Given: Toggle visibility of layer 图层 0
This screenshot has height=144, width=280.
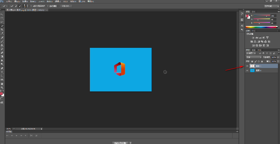Looking at the screenshot, I should (247, 70).
